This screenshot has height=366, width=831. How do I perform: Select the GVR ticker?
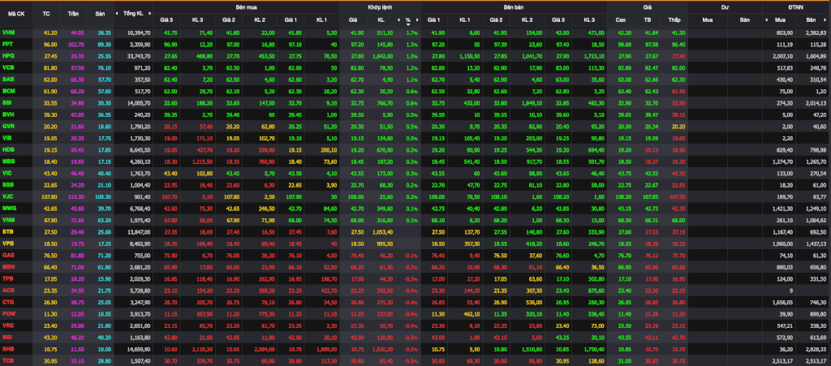point(8,126)
